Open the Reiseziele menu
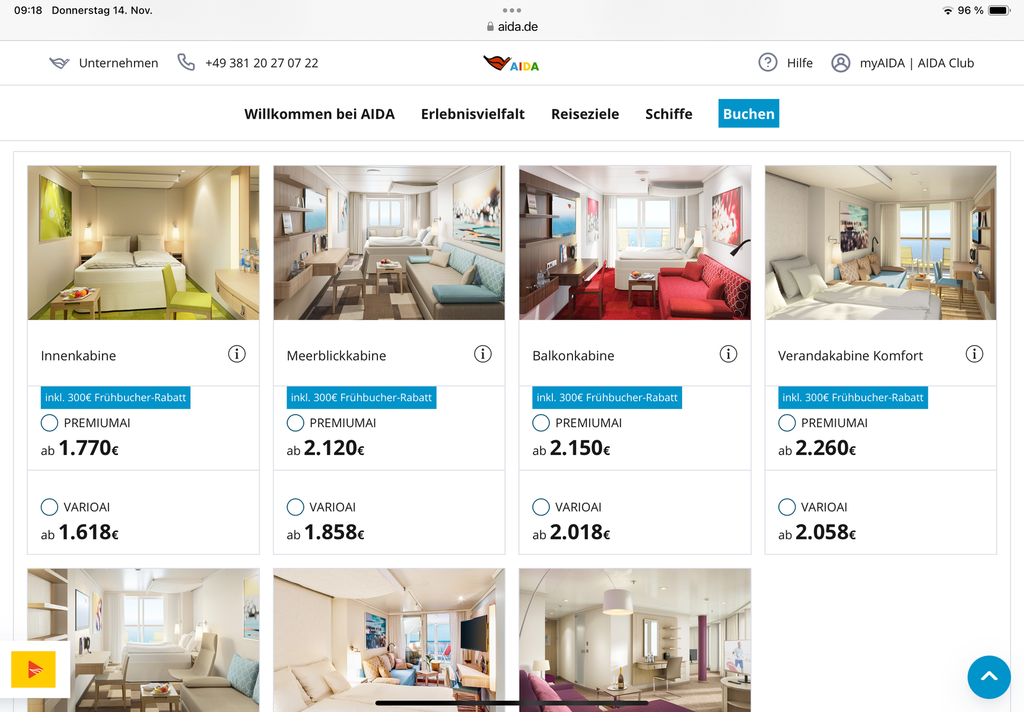This screenshot has width=1024, height=712. coord(585,114)
